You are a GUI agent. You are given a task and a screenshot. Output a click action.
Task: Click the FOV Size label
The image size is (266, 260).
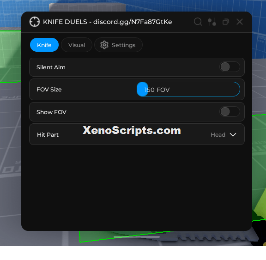click(x=49, y=90)
